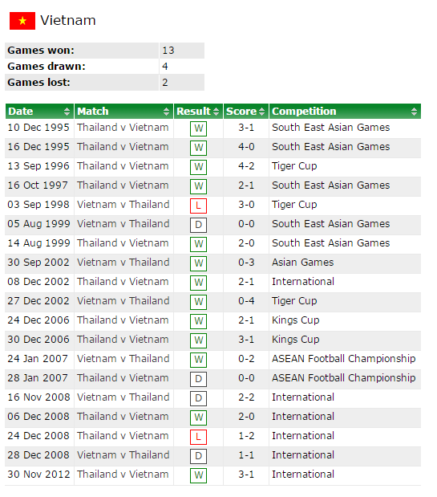Sort table by Result column arrows
Screen dimensions: 437x497
tap(216, 112)
